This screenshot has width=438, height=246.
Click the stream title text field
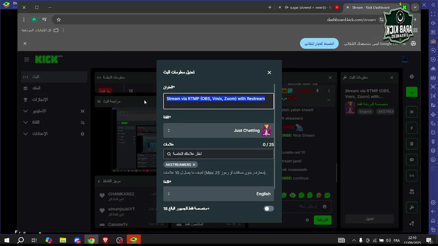coord(219,101)
